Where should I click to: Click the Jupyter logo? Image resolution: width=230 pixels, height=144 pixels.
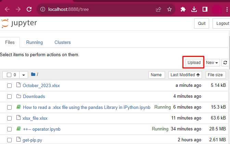[19, 23]
